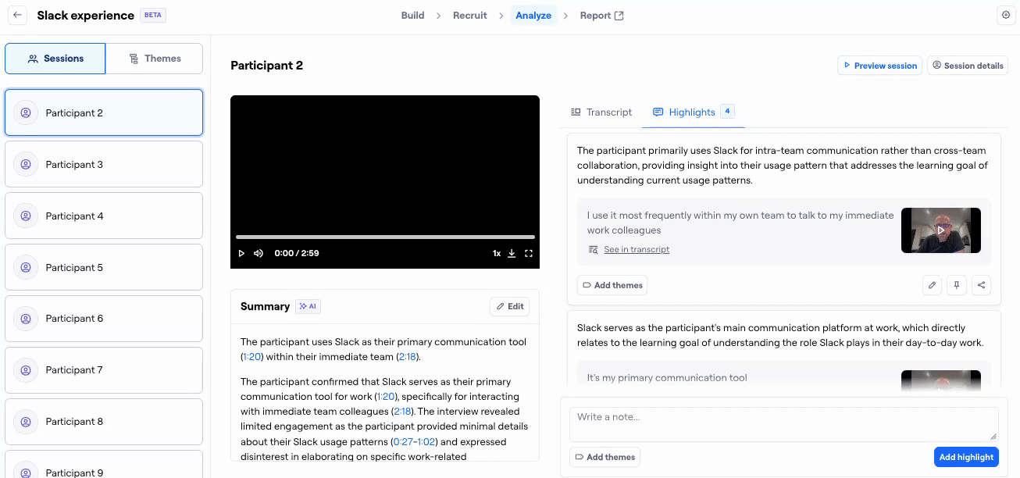Image resolution: width=1020 pixels, height=478 pixels.
Task: Select Participant 8 session
Action: 104,422
